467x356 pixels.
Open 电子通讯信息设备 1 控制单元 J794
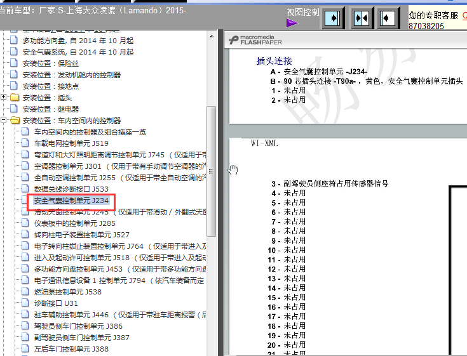tap(119, 280)
